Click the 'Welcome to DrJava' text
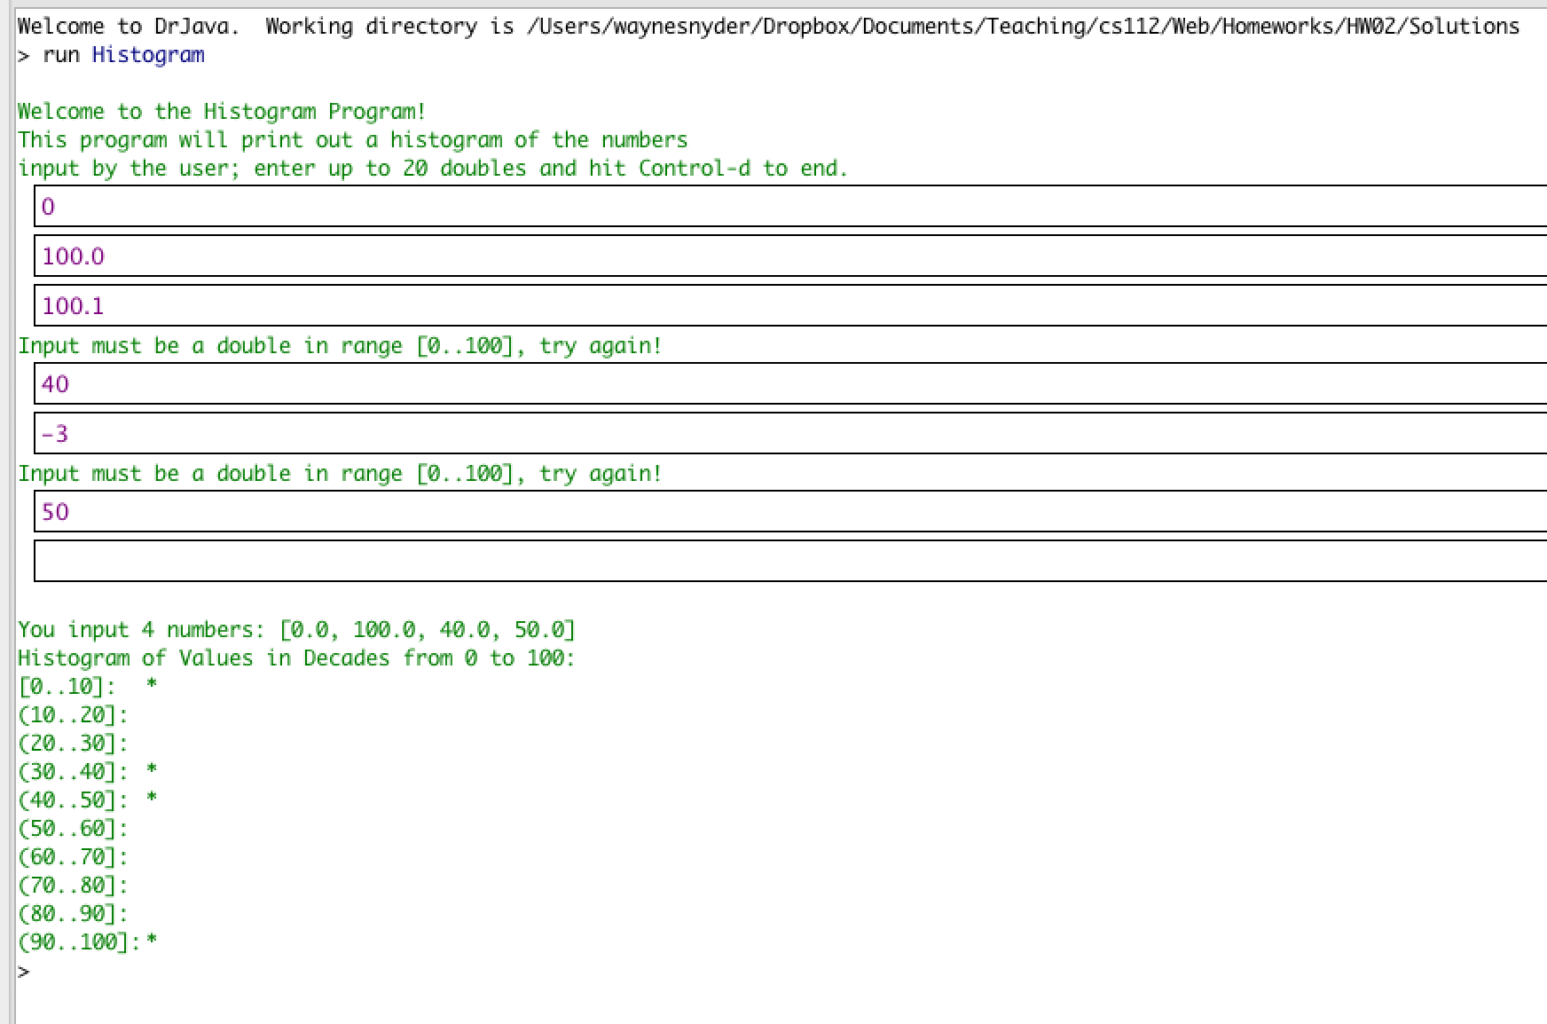Screen dimensions: 1547x1024 pyautogui.click(x=128, y=27)
